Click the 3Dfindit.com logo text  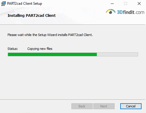(131, 12)
